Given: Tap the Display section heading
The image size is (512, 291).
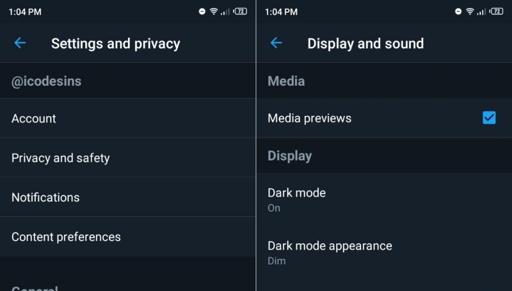Looking at the screenshot, I should [290, 156].
